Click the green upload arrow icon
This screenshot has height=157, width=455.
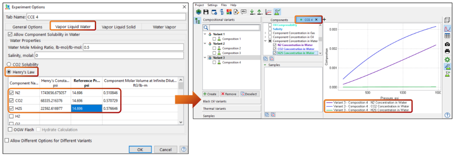tap(260, 12)
